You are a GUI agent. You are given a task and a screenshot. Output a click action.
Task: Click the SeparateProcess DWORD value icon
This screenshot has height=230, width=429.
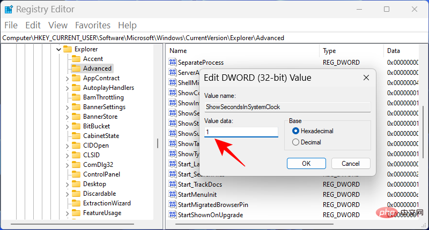tap(173, 63)
